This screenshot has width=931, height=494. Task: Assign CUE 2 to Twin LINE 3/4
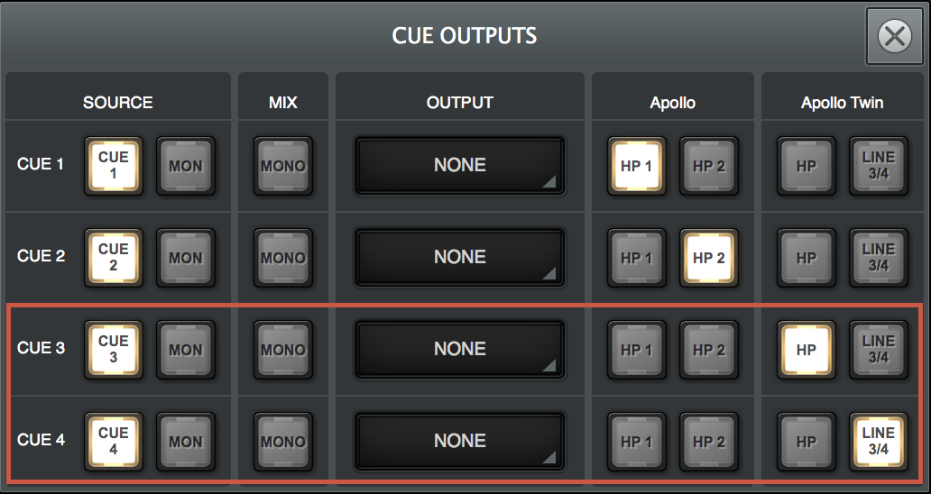click(x=879, y=258)
